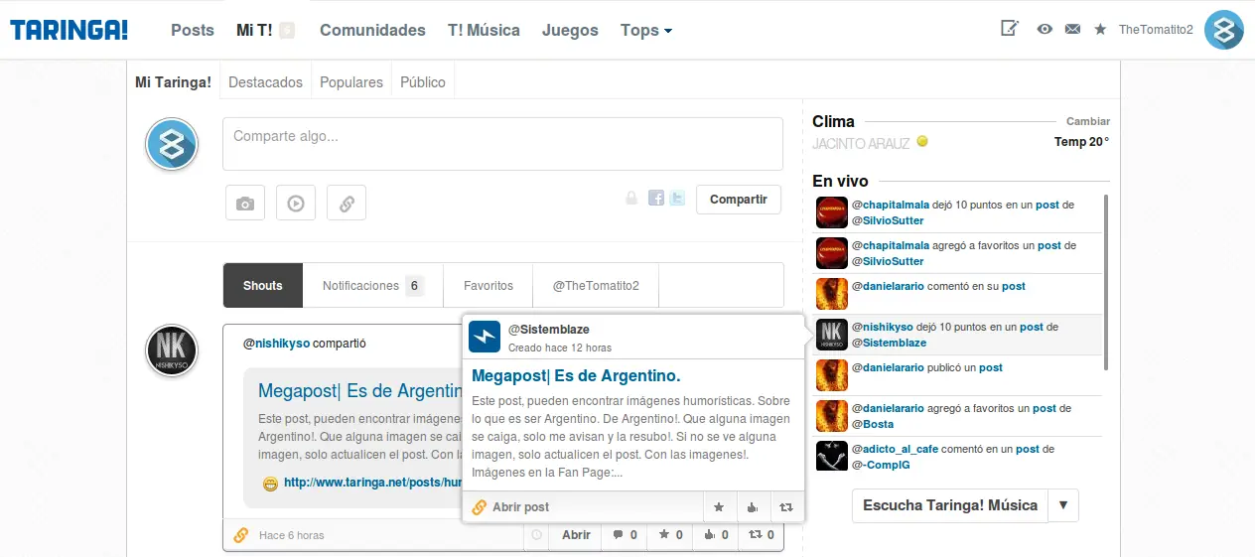Open the Favoritos tab
The width and height of the screenshot is (1255, 557).
click(x=488, y=286)
